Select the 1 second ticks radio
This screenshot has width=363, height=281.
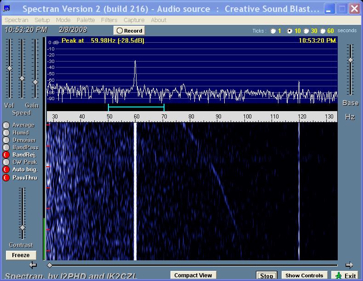(273, 31)
